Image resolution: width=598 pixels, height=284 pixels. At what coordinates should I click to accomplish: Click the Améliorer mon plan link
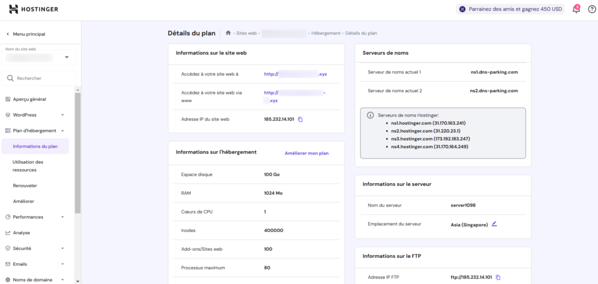(307, 153)
